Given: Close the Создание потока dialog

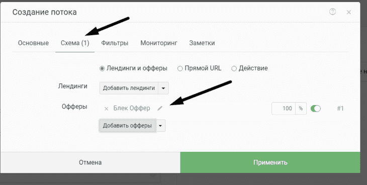Looking at the screenshot, I should point(349,12).
